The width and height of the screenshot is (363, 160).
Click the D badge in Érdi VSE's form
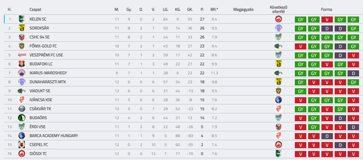pos(353,127)
